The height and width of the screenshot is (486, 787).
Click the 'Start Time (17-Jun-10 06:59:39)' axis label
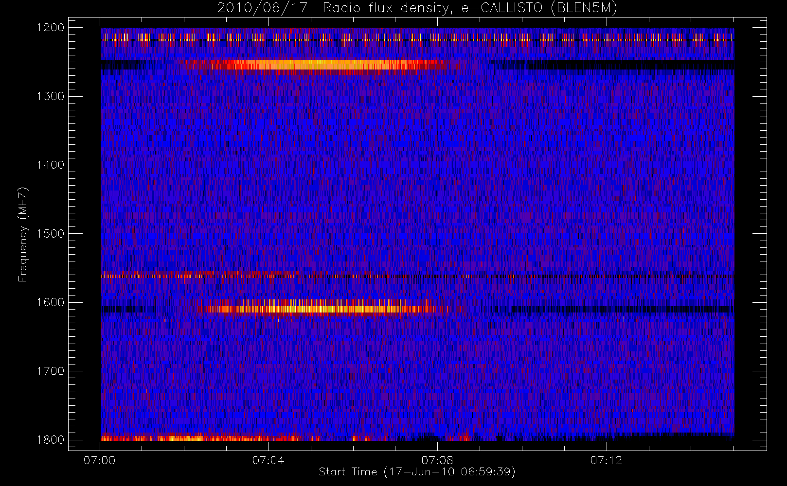417,472
